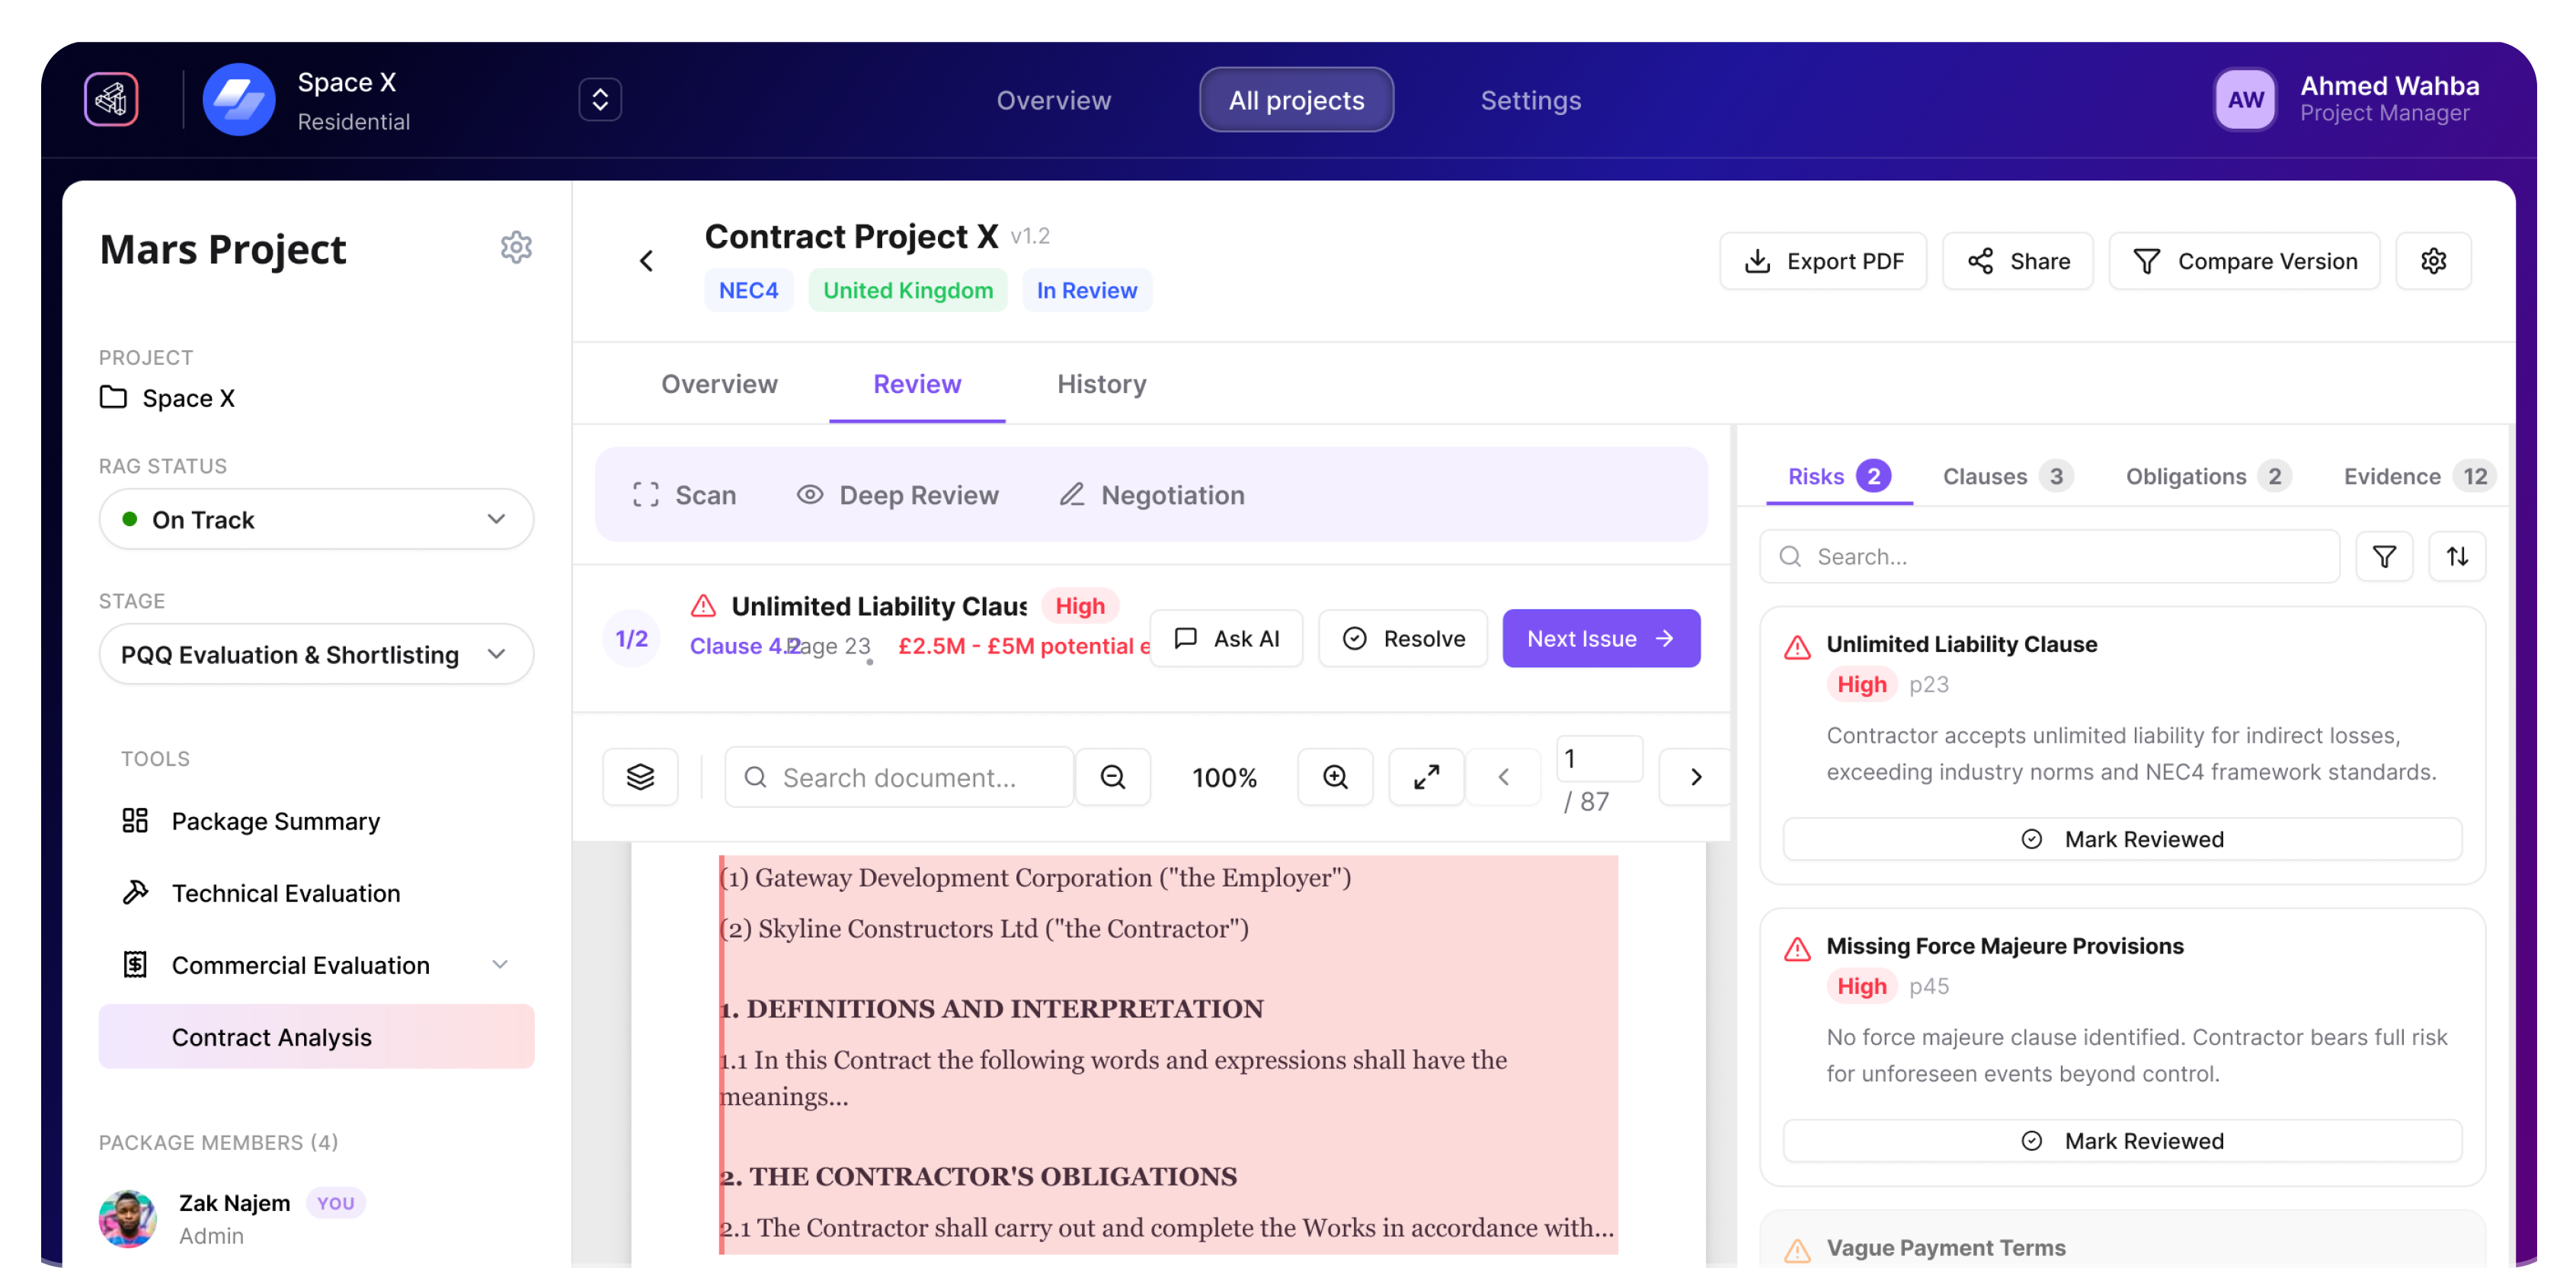This screenshot has height=1268, width=2576.
Task: Open the Package Summary tool
Action: (x=275, y=822)
